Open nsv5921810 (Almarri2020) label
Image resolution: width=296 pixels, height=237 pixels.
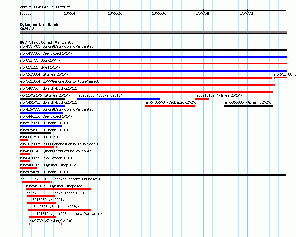click(x=44, y=123)
